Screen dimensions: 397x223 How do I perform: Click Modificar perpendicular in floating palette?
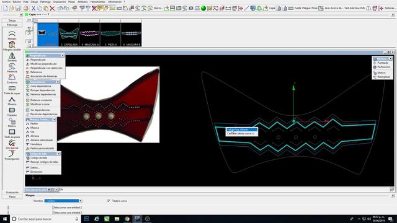click(43, 64)
